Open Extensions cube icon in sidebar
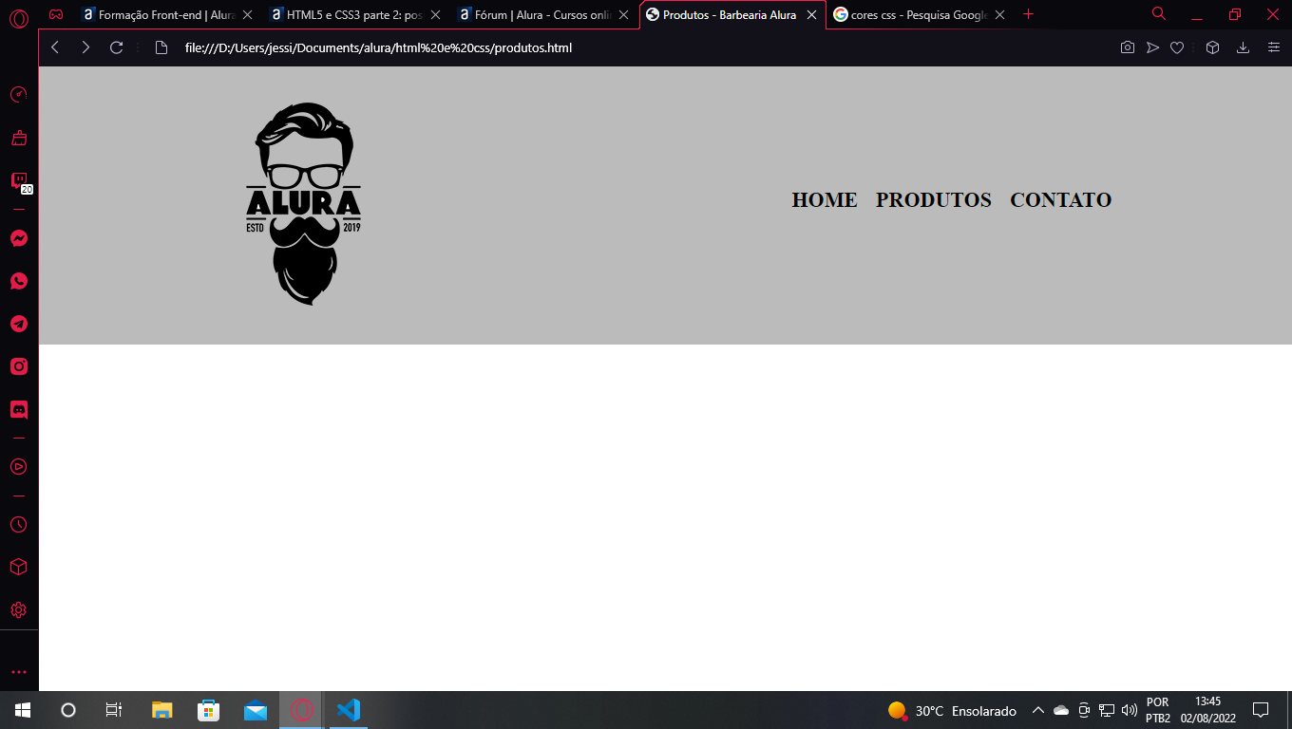 coord(19,567)
